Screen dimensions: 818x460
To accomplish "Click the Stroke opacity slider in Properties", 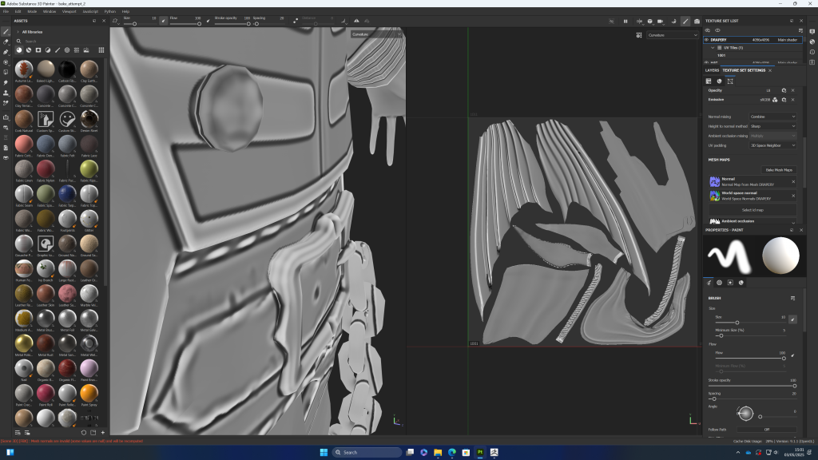I will tap(751, 385).
